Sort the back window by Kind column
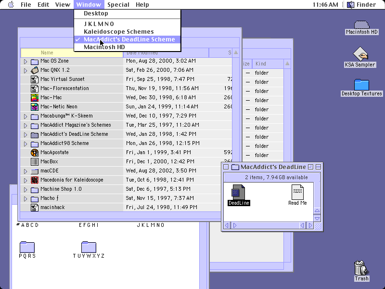 (268, 64)
